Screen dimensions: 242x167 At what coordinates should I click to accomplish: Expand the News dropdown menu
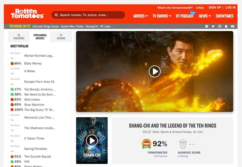tap(205, 16)
